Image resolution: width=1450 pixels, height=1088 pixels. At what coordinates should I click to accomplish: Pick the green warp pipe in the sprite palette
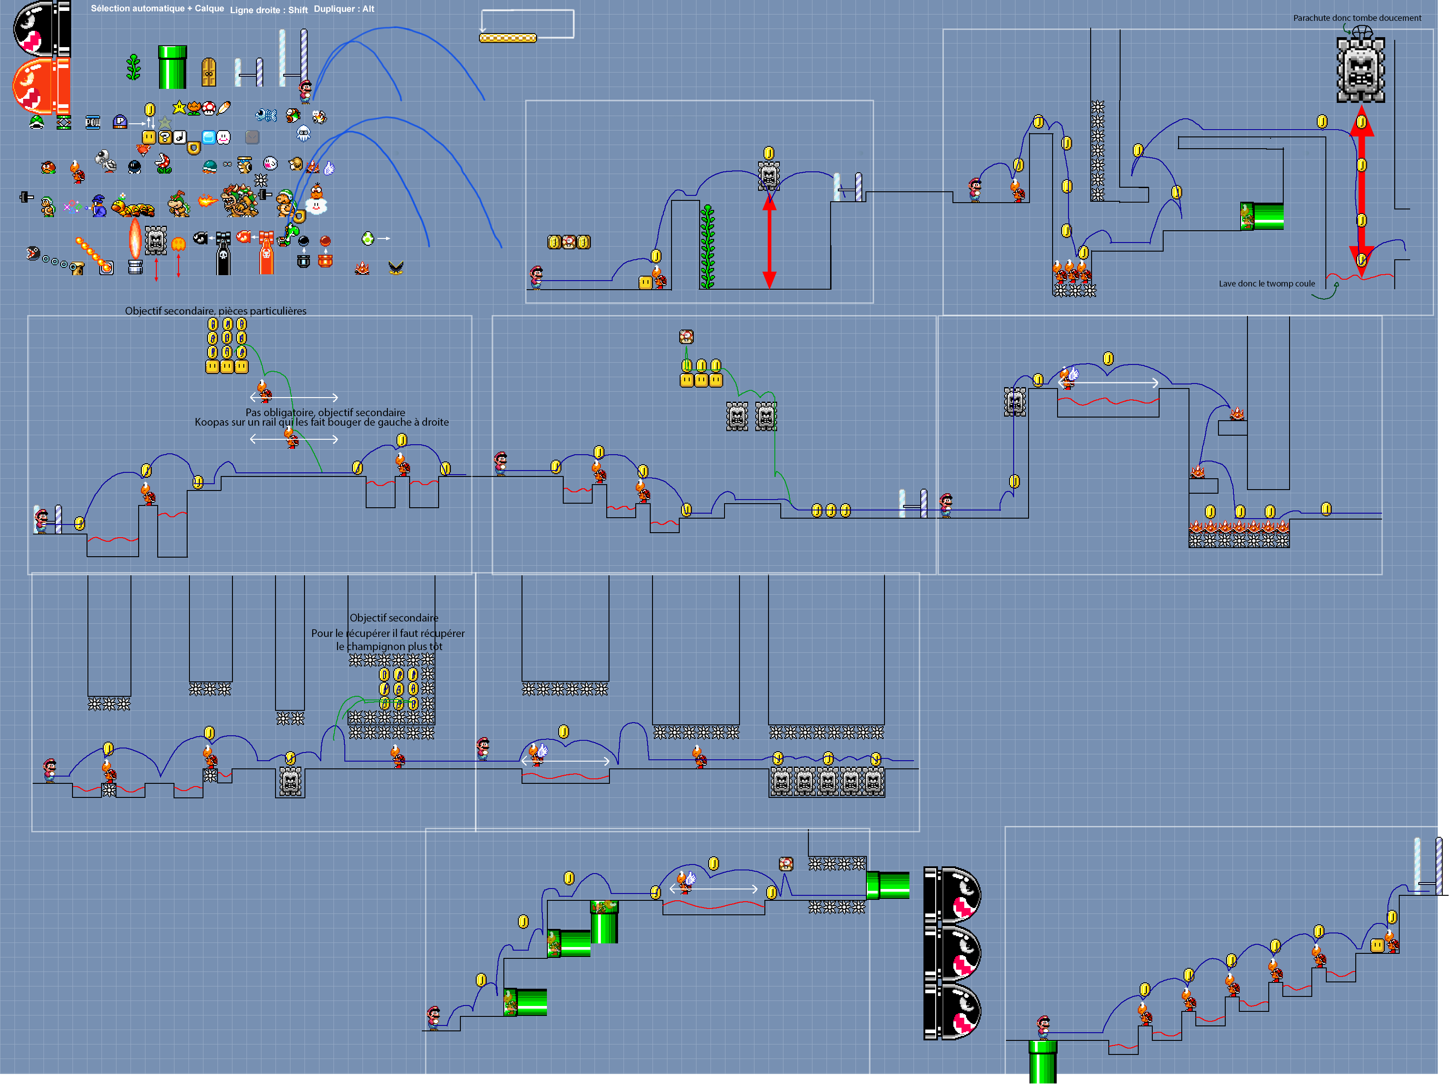[x=172, y=67]
